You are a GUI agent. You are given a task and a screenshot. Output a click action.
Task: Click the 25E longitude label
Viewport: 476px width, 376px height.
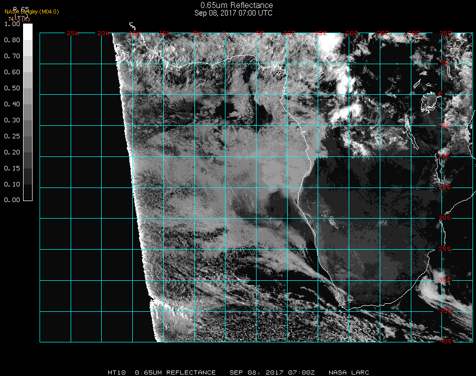click(x=383, y=34)
